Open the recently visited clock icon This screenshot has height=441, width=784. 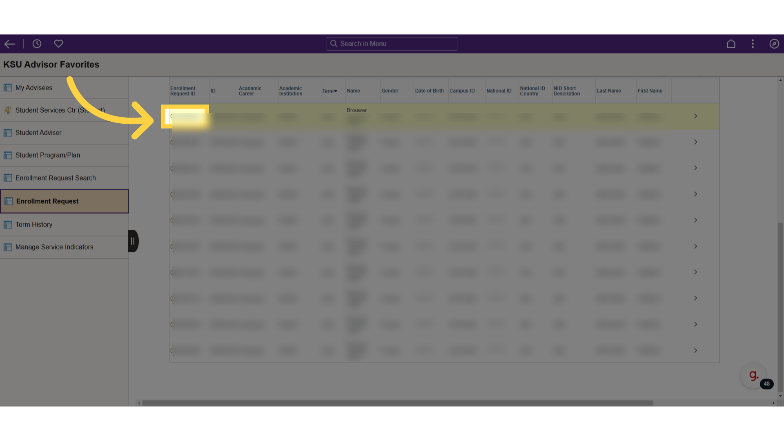37,44
